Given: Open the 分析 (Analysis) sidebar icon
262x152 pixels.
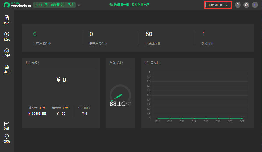Looking at the screenshot, I should click(7, 52).
